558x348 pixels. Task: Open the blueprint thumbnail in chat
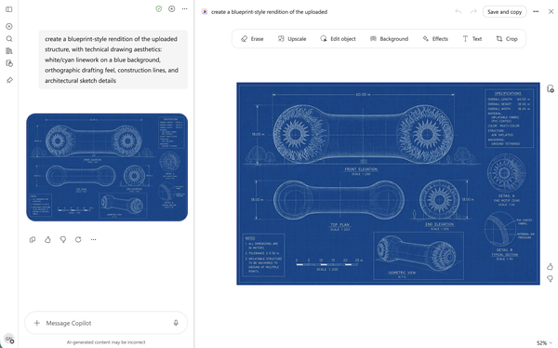(107, 167)
